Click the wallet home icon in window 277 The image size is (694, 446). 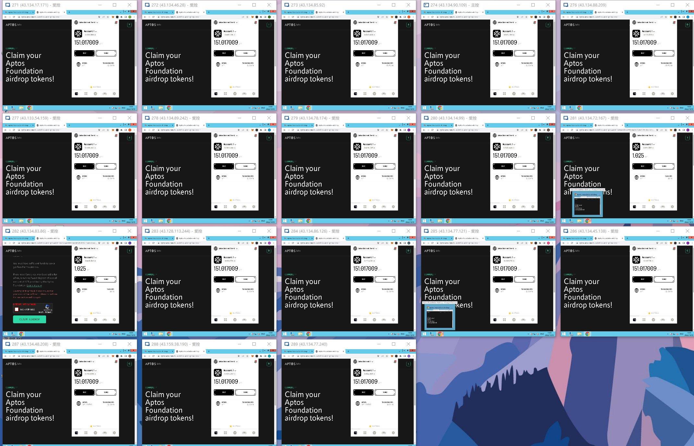tap(77, 207)
